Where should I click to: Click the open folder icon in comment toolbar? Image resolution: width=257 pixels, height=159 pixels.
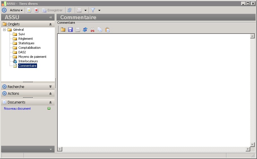pos(63,30)
